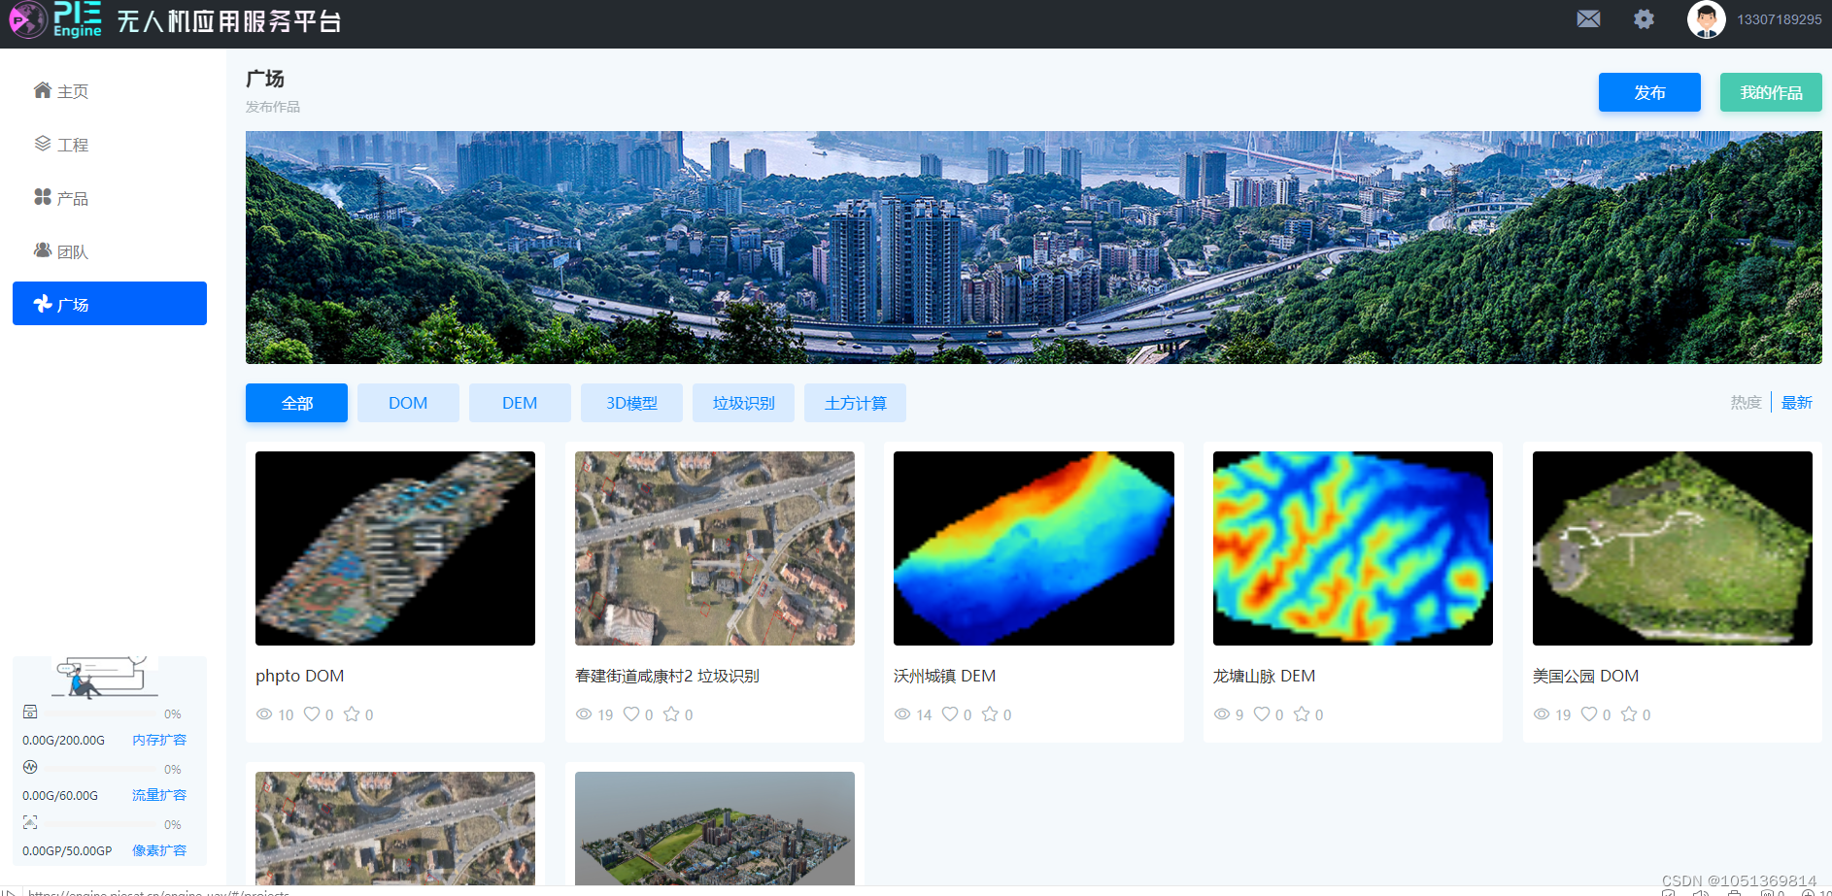Like the 龙塘山脉 DEM card

pyautogui.click(x=1262, y=713)
